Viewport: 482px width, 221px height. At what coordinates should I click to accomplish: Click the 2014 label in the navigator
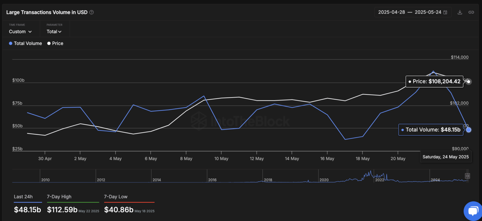click(157, 180)
